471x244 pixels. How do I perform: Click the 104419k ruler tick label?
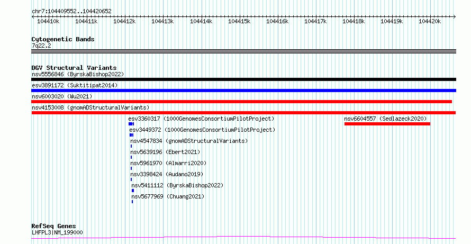pyautogui.click(x=392, y=21)
